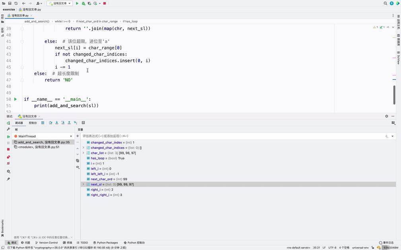
Task: Click the add watch plus icon
Action: [x=78, y=136]
